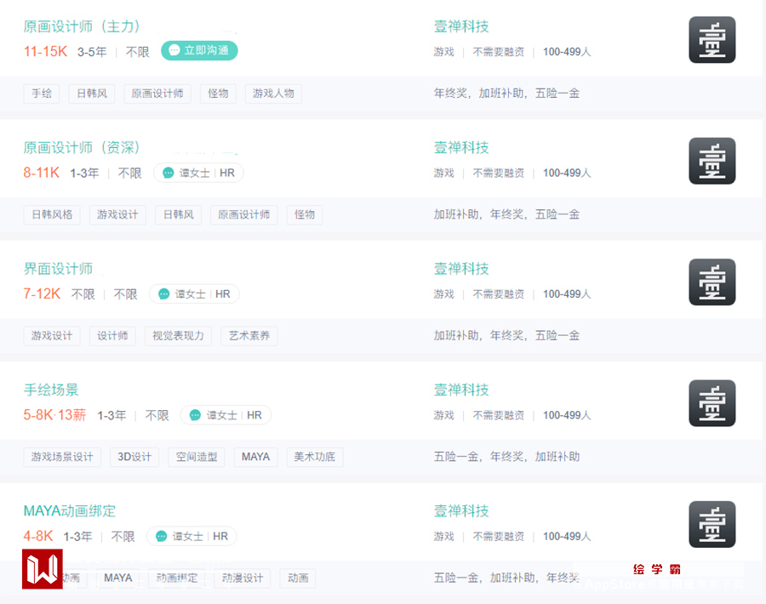Screen dimensions: 766x604
Task: Select the 手绘 skill tag
Action: pos(42,94)
